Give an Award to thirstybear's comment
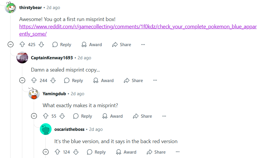261x158 pixels. pos(92,45)
